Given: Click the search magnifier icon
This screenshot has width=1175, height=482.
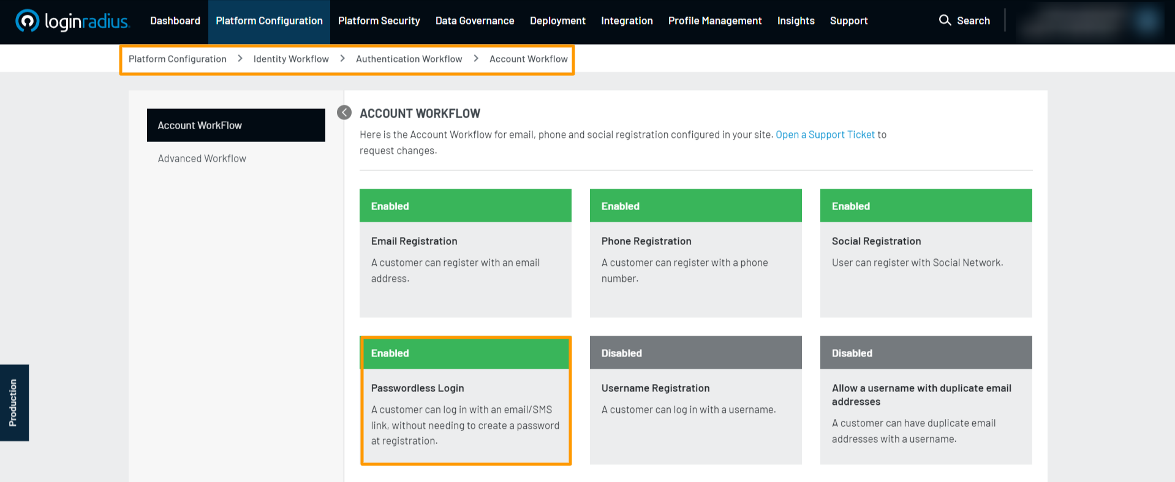Looking at the screenshot, I should (945, 20).
